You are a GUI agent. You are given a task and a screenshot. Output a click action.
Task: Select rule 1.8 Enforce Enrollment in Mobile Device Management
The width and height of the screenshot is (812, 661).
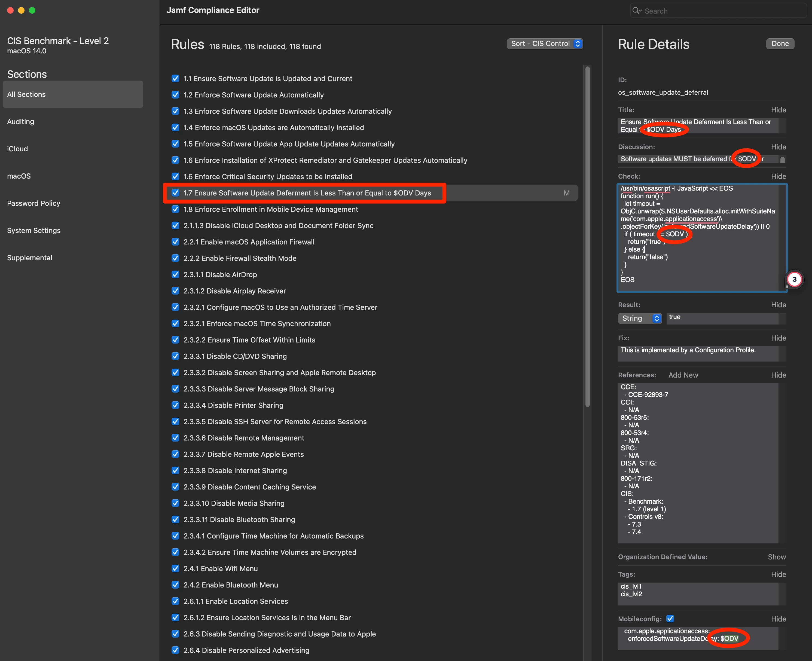pyautogui.click(x=271, y=209)
